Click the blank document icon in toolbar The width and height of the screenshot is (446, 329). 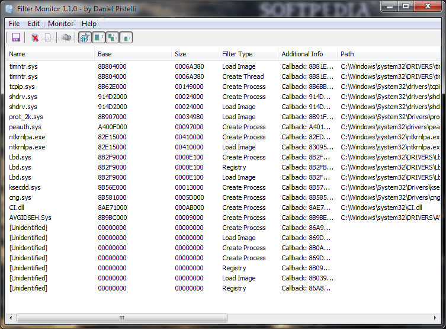pos(49,37)
